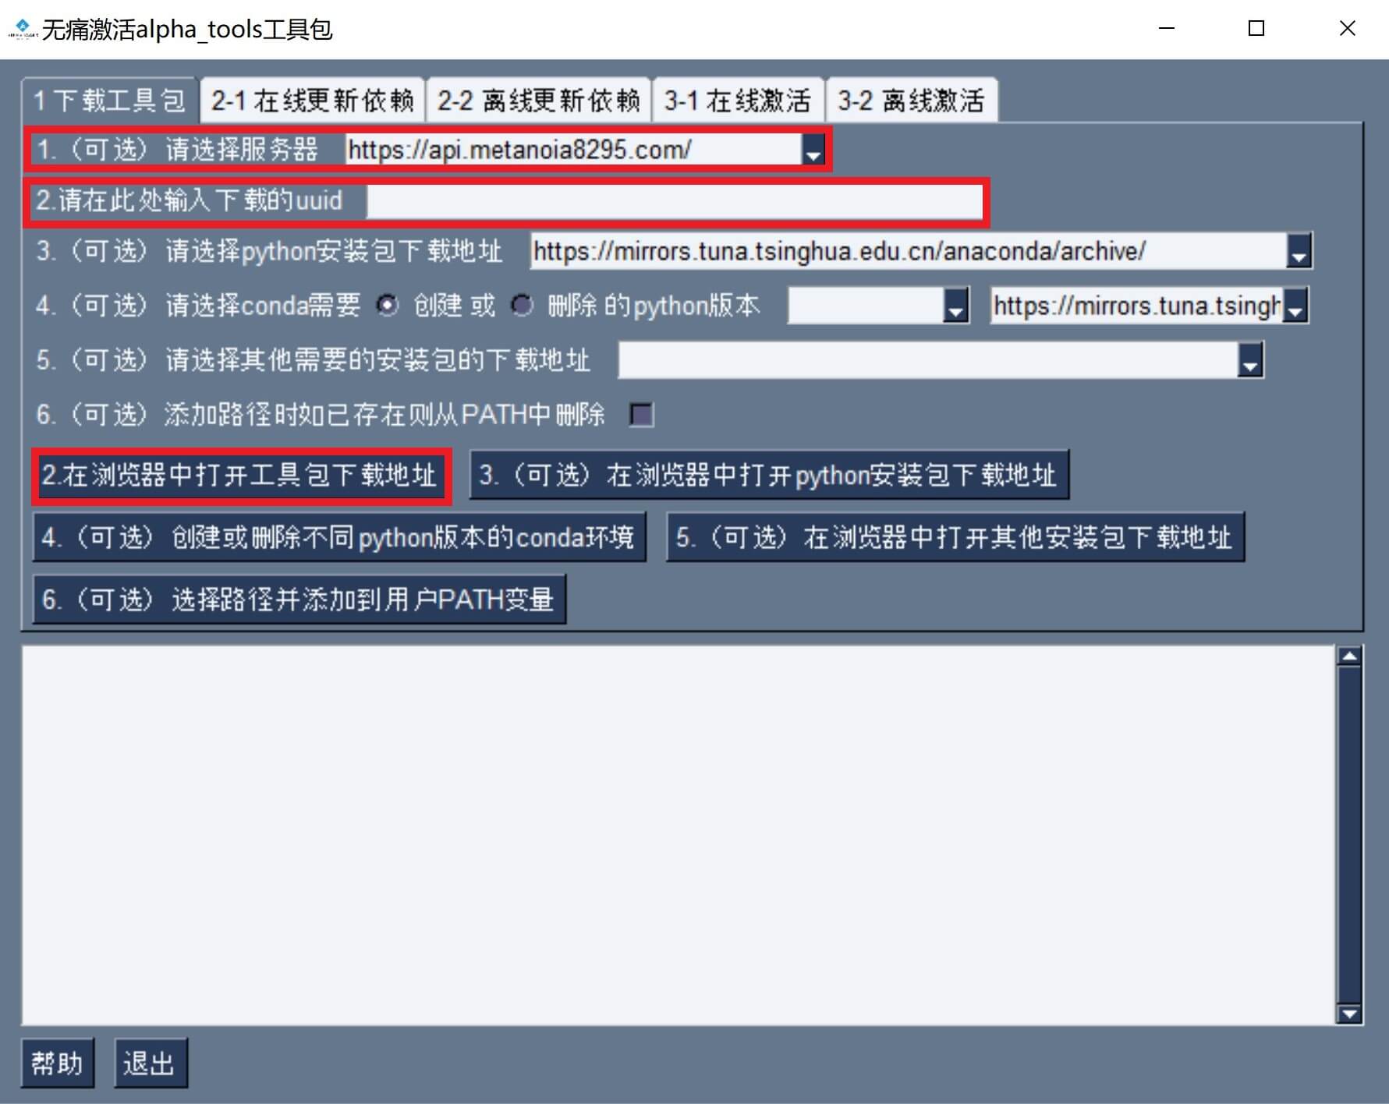
Task: Select the 创建 radio option
Action: tap(387, 306)
